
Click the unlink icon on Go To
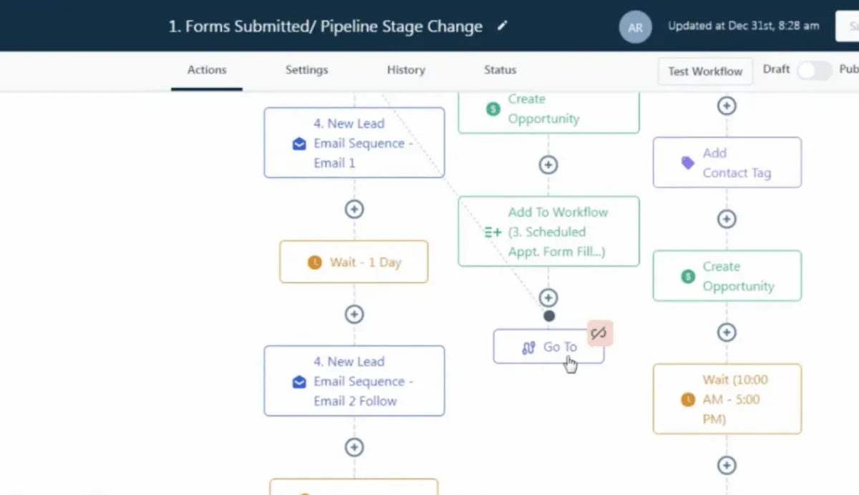pos(600,333)
